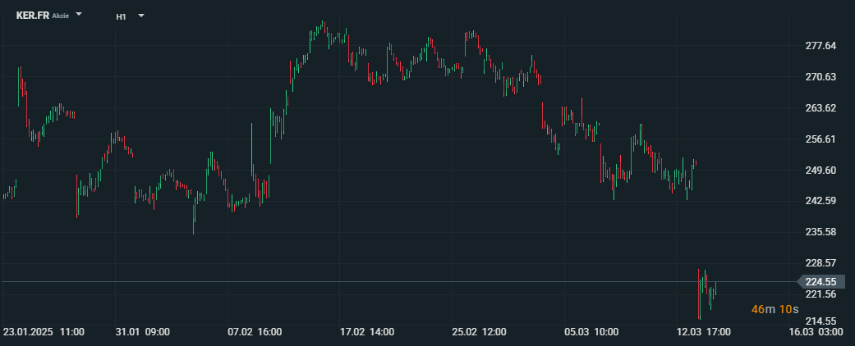Select the 23.01.2025 11:00 time axis label
Screen dimensions: 855x346
(x=44, y=332)
